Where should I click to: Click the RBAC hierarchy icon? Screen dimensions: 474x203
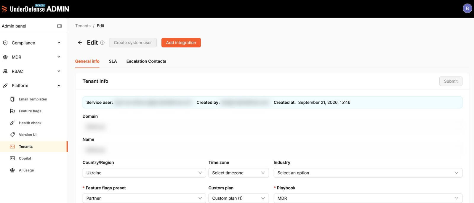click(5, 71)
